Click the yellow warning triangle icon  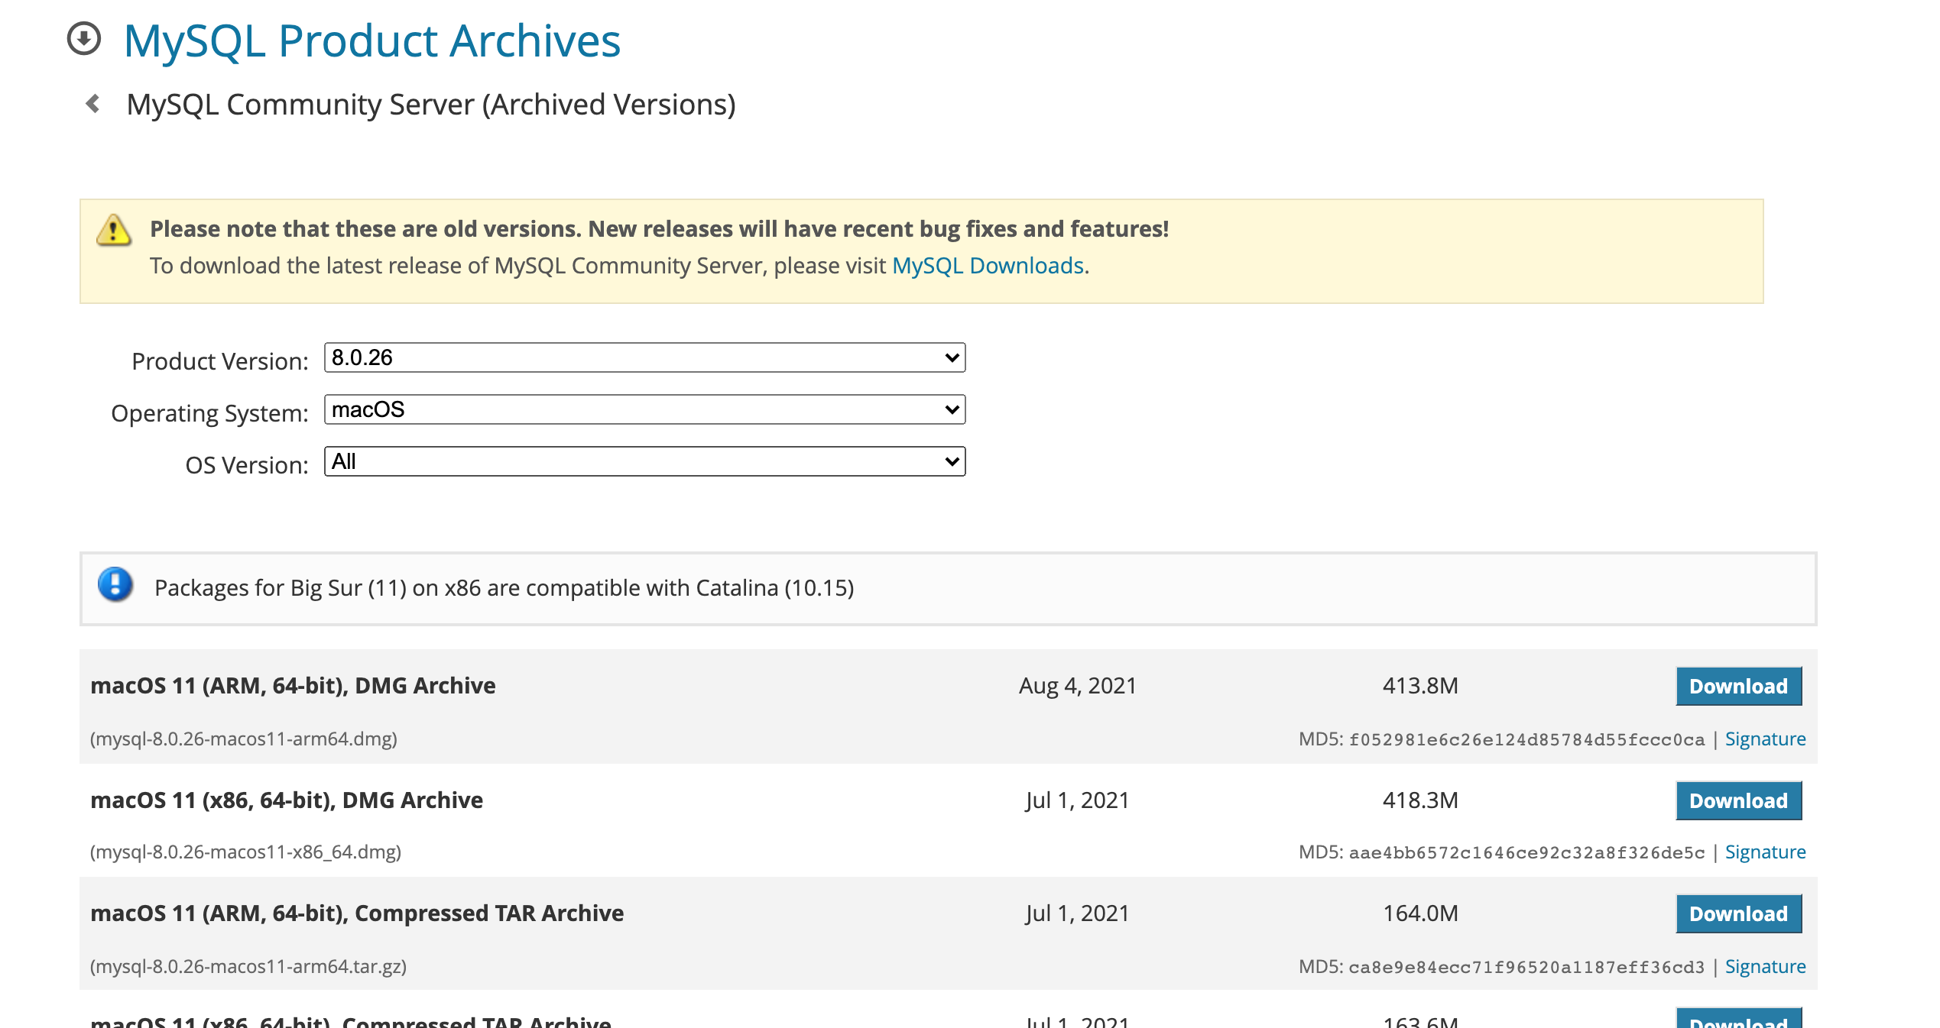[114, 229]
